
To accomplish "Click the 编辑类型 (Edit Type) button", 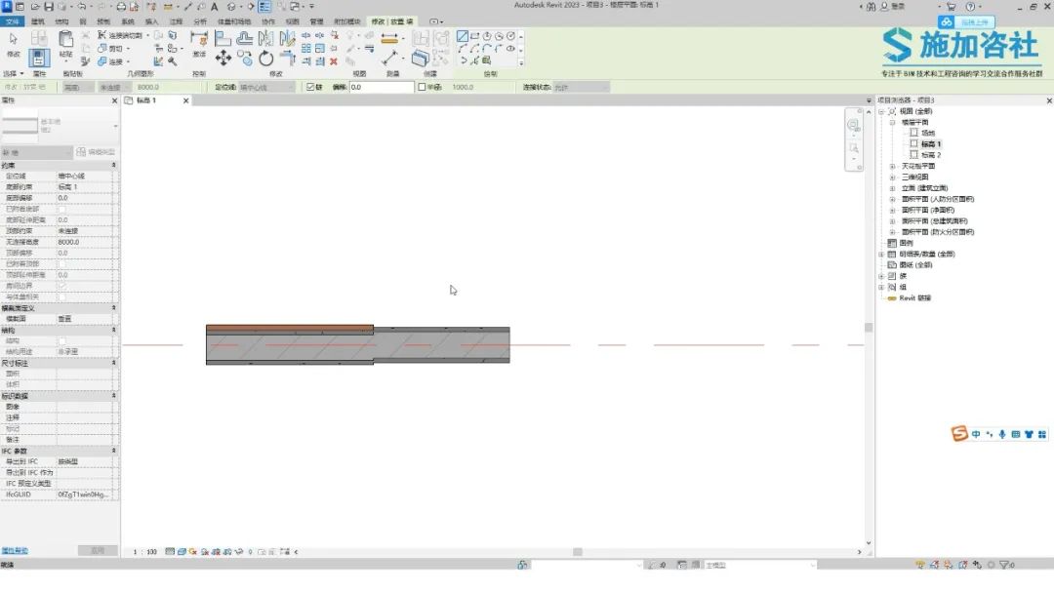I will coord(96,152).
